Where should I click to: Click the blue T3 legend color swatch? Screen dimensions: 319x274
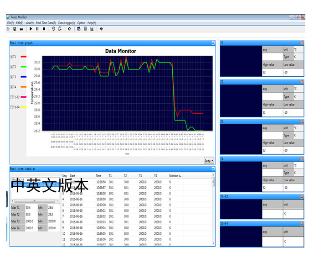[x=24, y=77]
